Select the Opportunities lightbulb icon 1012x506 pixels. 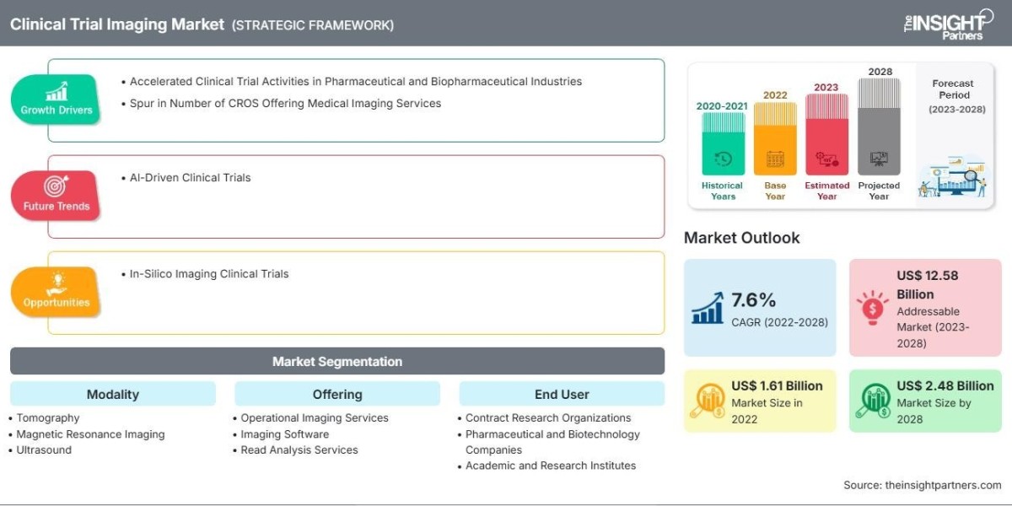(x=57, y=283)
